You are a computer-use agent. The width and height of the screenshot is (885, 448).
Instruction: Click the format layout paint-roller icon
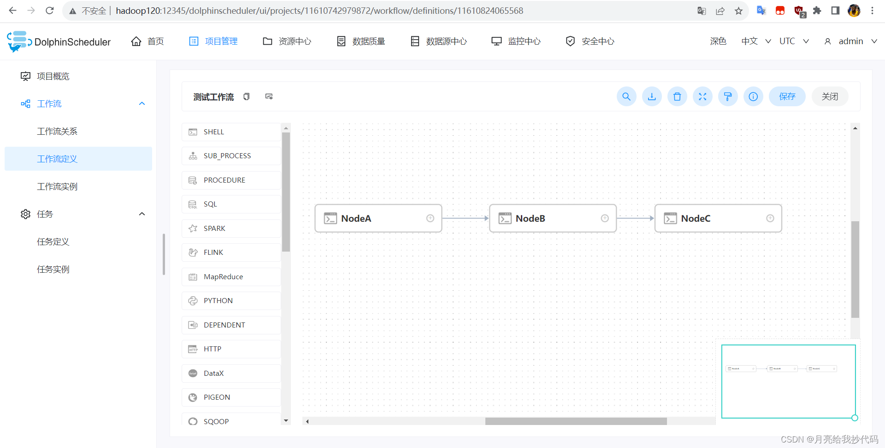728,97
